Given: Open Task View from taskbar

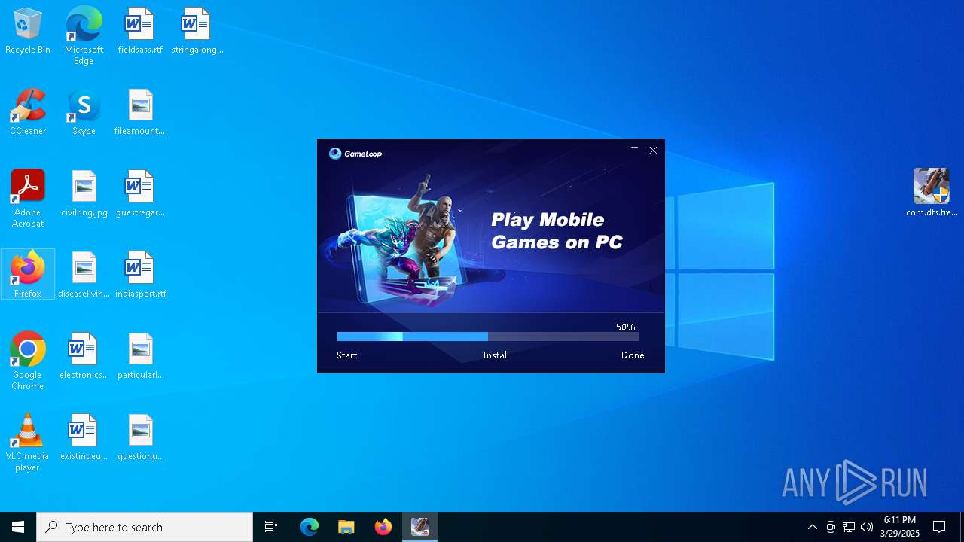Looking at the screenshot, I should (x=271, y=527).
